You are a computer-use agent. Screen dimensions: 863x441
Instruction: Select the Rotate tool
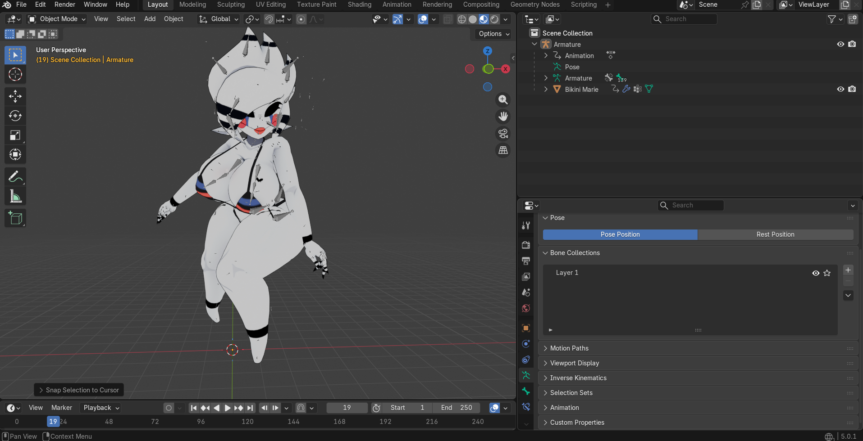tap(15, 116)
